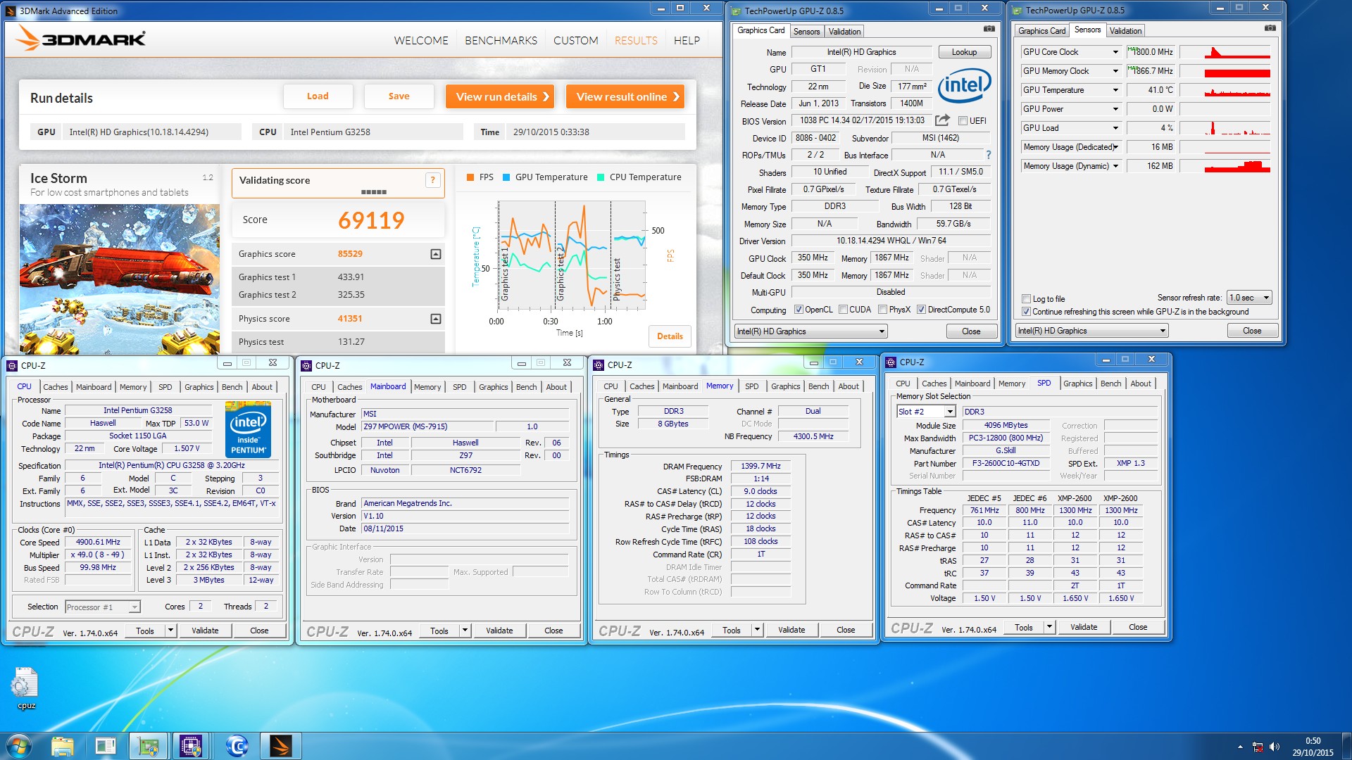Image resolution: width=1352 pixels, height=760 pixels.
Task: Click the Intel logo in GPU-Z
Action: [964, 86]
